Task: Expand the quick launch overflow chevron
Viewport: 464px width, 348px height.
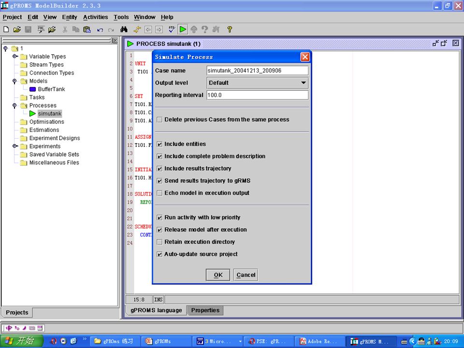Action: coord(84,339)
